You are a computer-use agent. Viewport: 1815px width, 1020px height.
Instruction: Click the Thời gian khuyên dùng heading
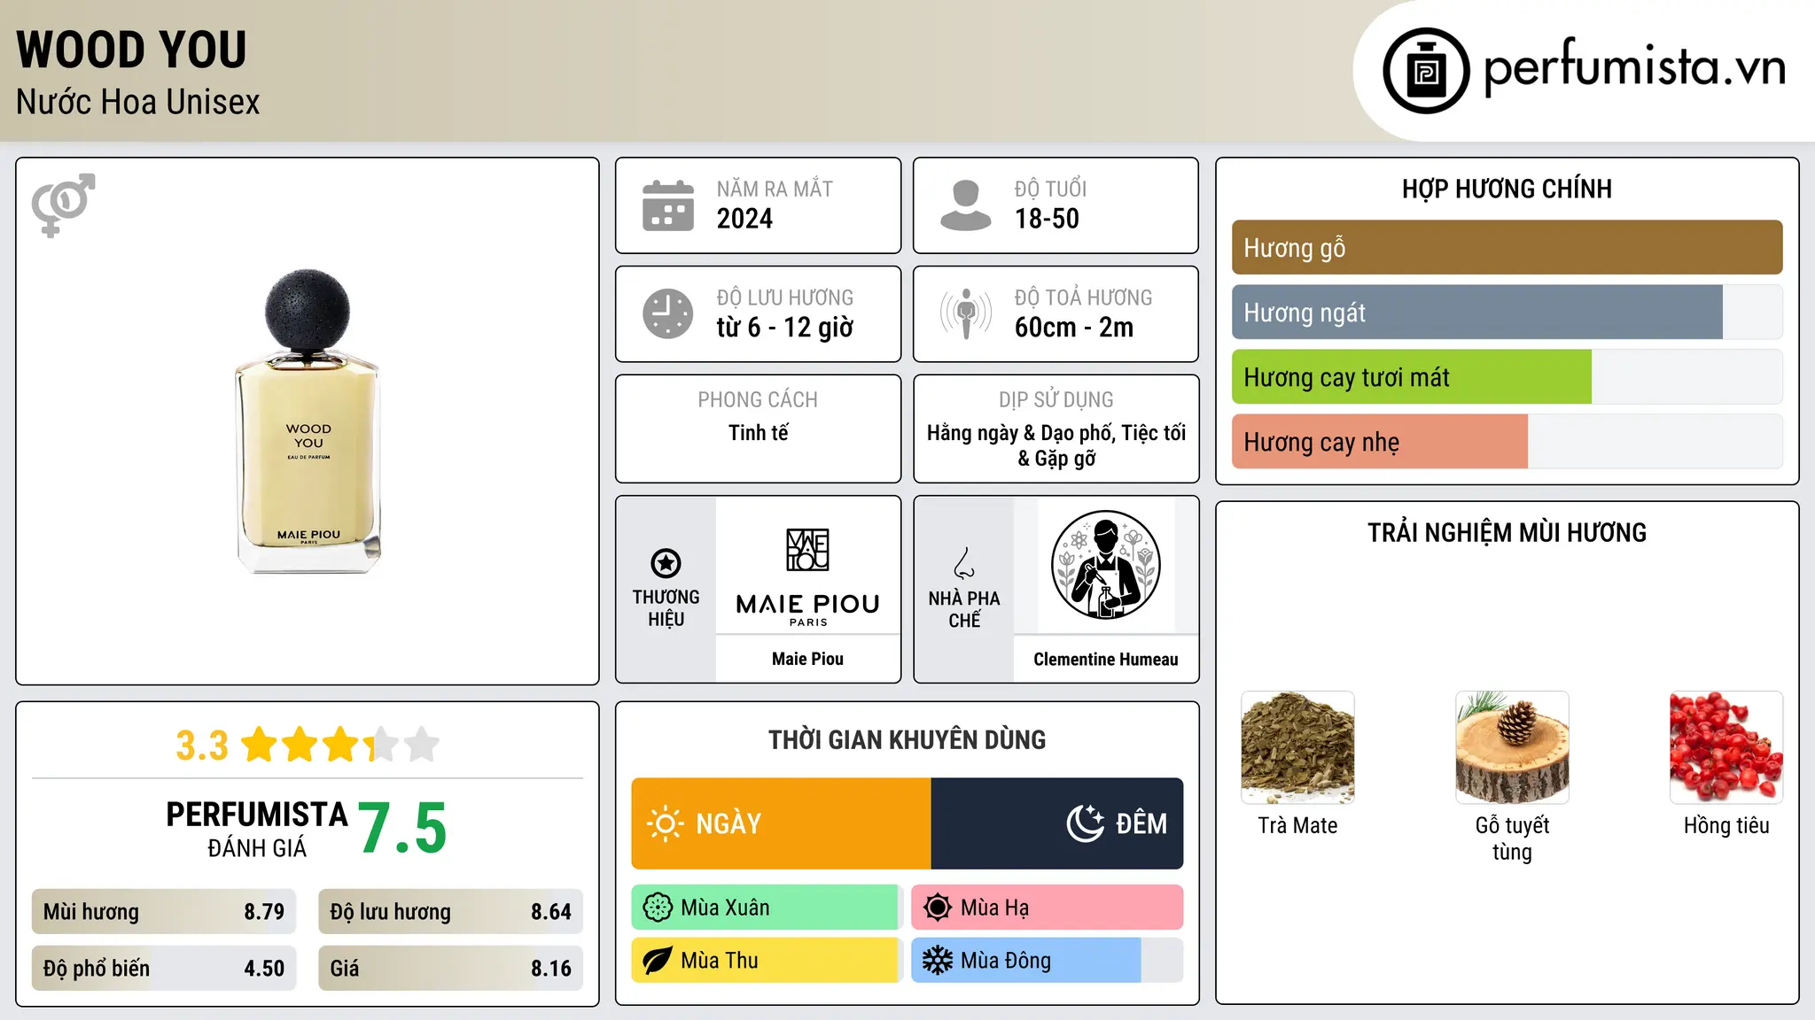coord(907,740)
